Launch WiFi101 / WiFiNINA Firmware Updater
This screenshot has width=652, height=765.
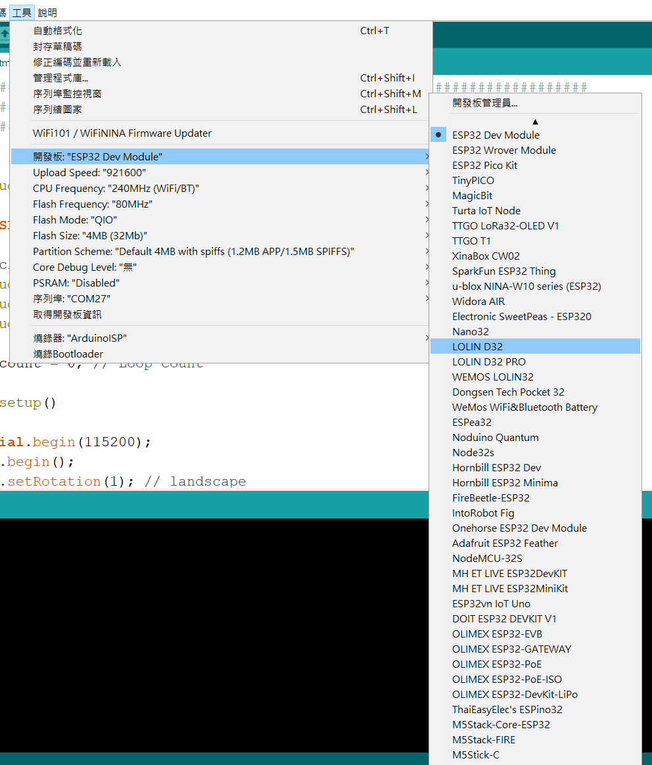coord(221,133)
